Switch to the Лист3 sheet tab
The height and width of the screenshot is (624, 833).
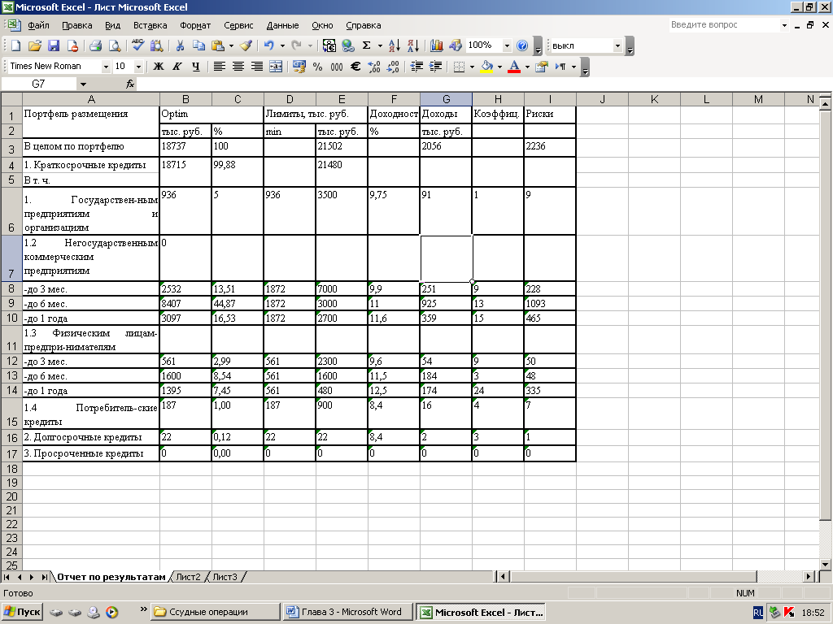[225, 577]
